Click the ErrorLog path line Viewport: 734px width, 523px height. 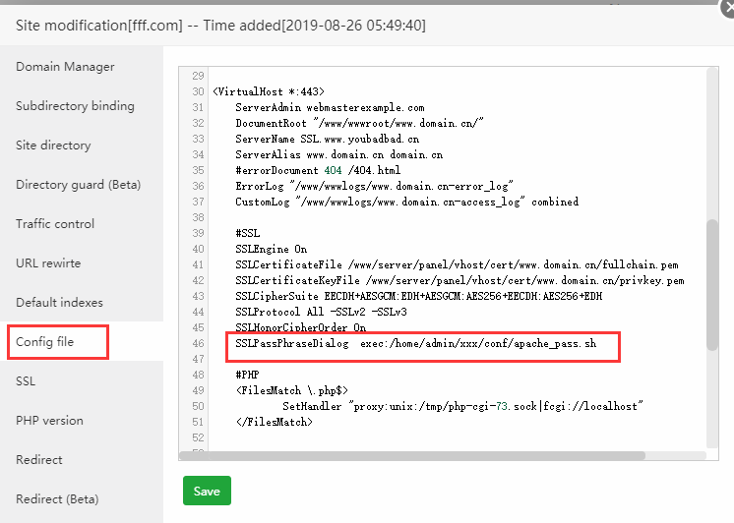375,186
